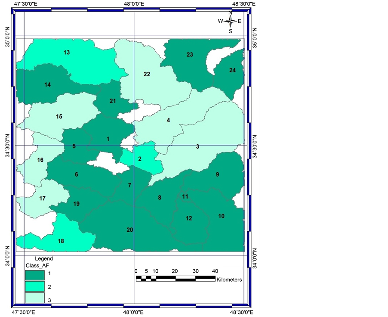This screenshot has width=388, height=317.
Task: Select region 18 in the southwest
Action: click(x=61, y=241)
